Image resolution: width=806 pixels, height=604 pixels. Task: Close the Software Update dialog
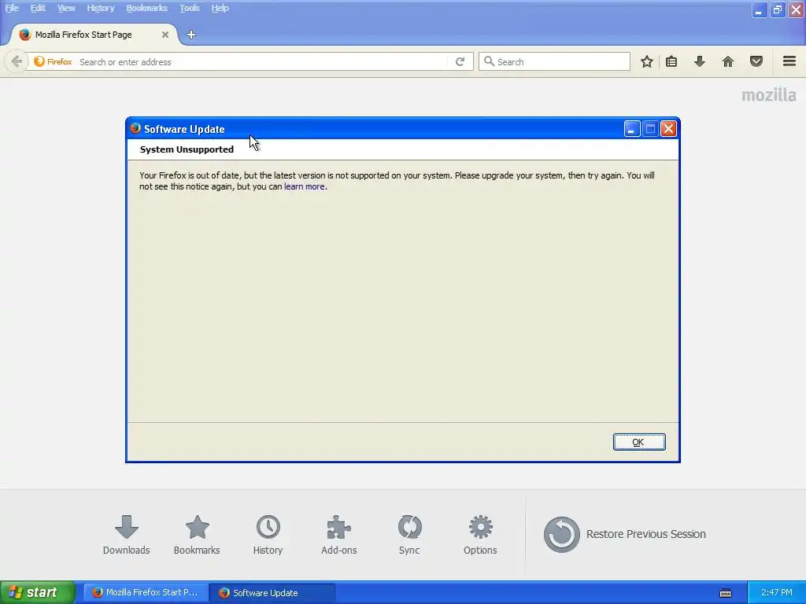pyautogui.click(x=668, y=128)
